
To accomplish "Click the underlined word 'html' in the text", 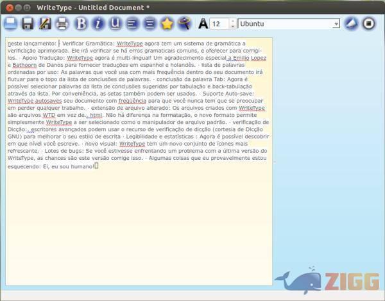I will 95,114.
